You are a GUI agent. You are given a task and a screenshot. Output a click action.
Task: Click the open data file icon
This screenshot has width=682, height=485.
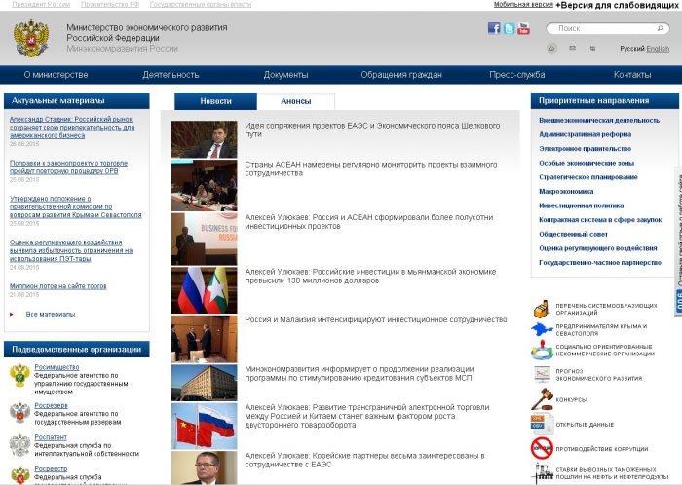point(542,425)
